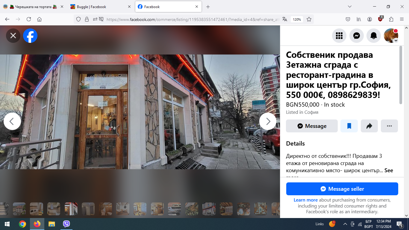Open Messenger from the top bar
This screenshot has height=230, width=409.
(x=356, y=36)
